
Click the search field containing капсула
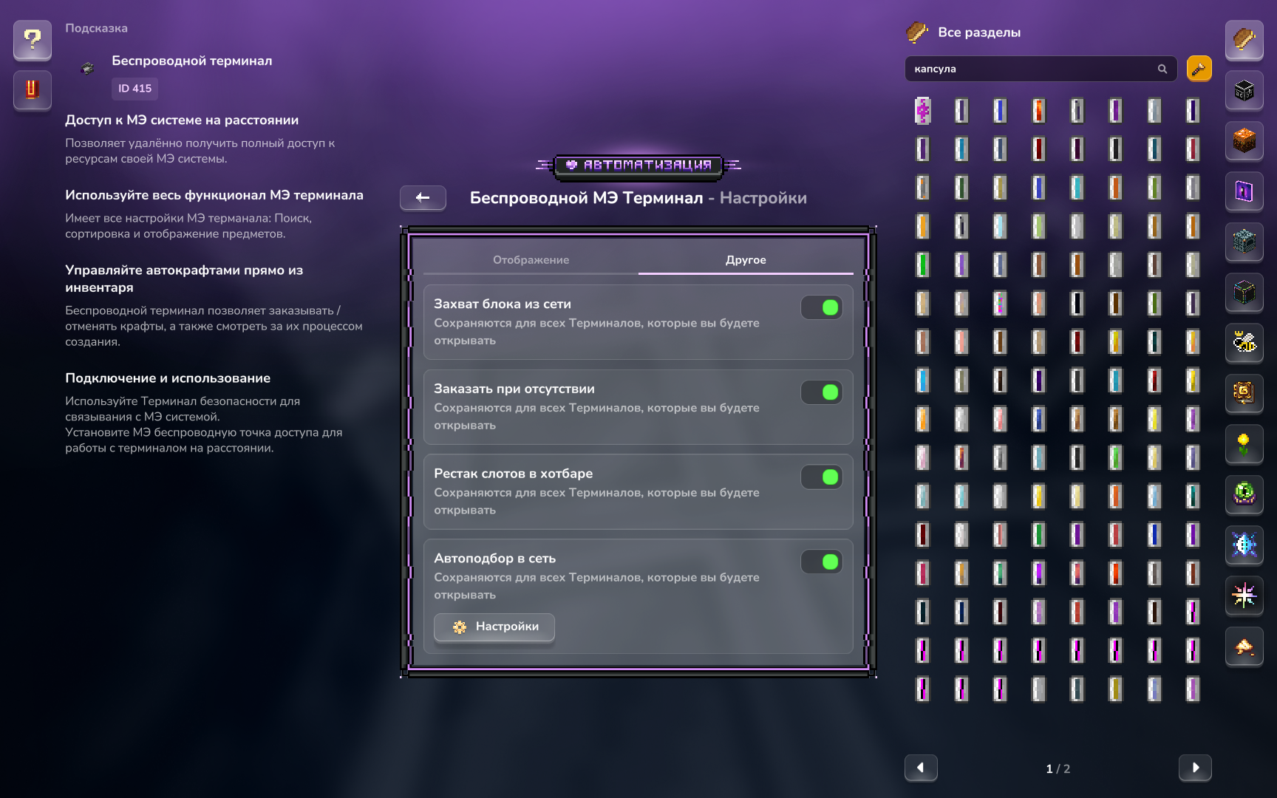1041,69
